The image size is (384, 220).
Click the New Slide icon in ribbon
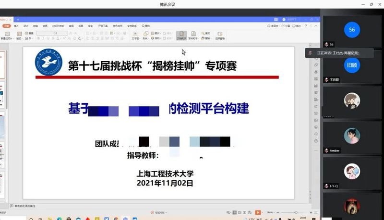point(6,35)
